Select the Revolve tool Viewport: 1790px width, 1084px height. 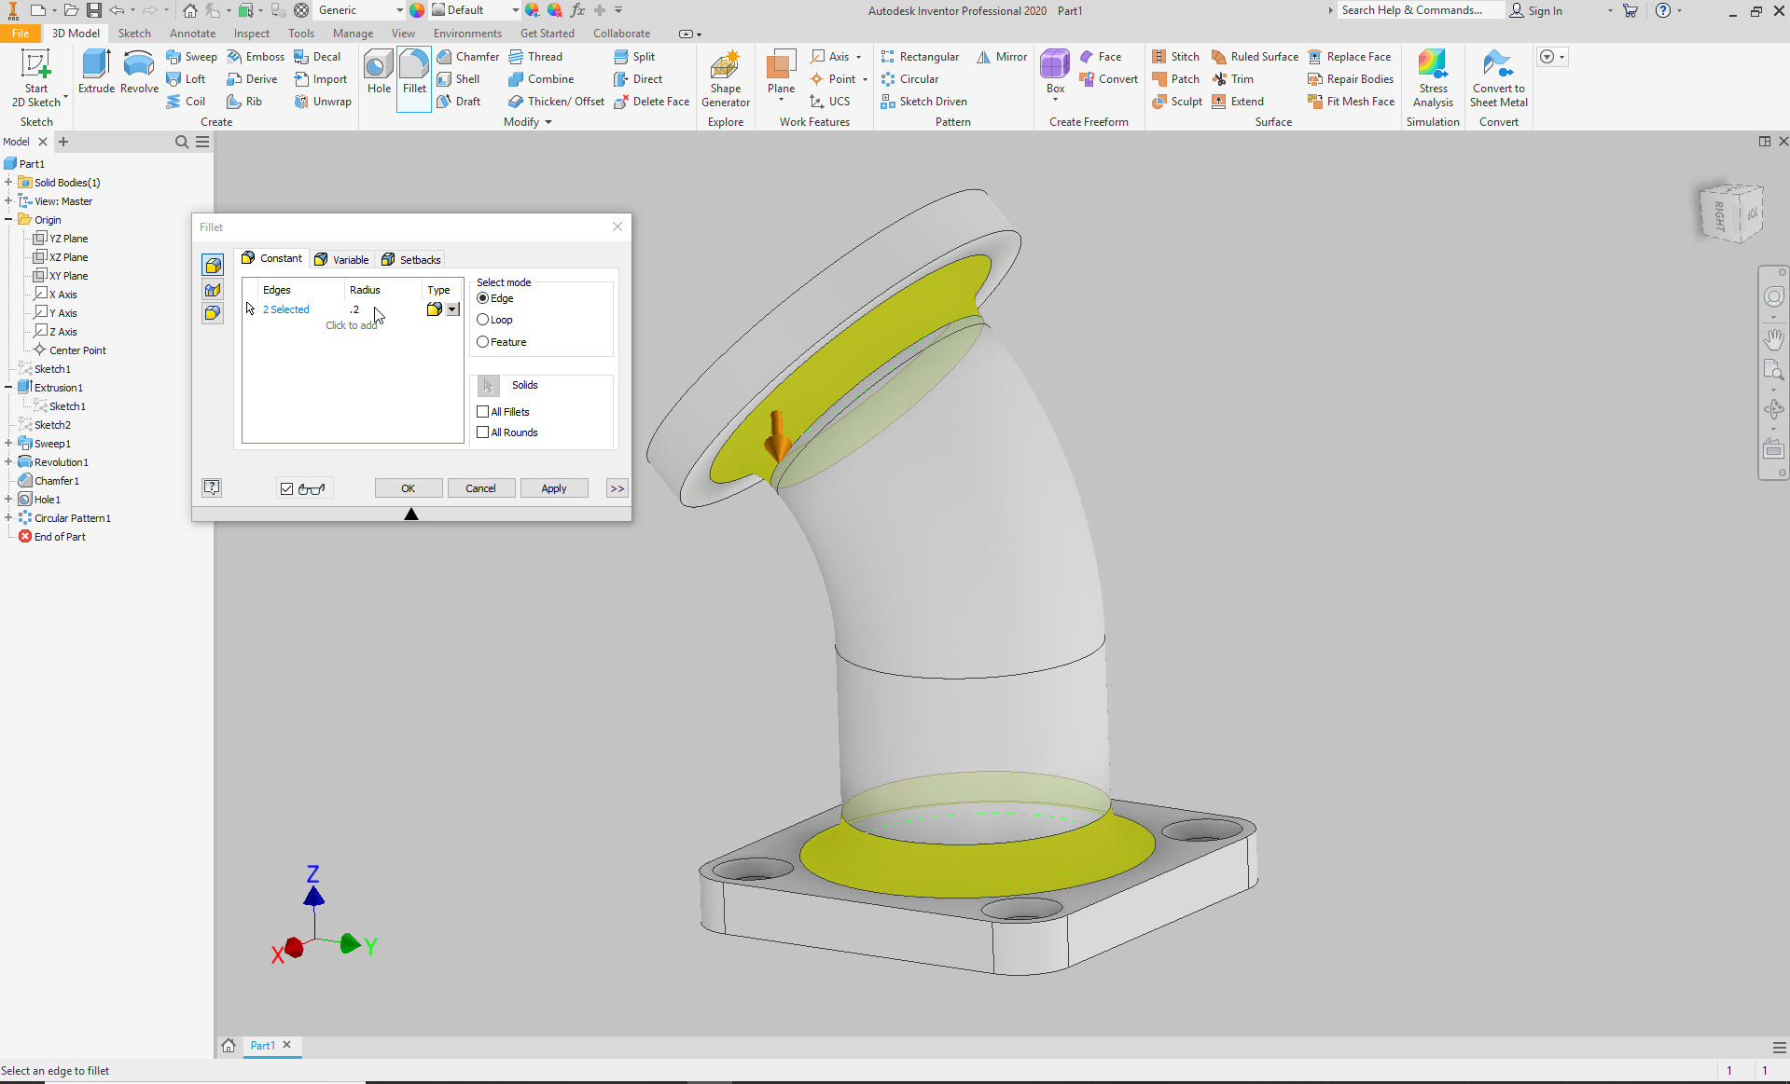139,73
